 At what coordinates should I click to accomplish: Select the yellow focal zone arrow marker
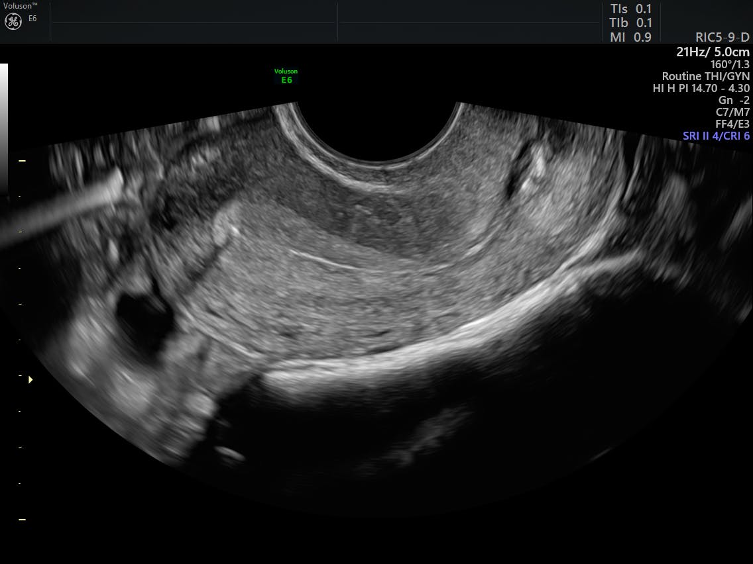(x=30, y=379)
